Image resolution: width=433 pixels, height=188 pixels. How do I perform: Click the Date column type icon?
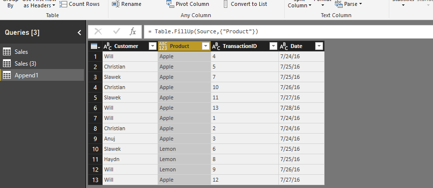pyautogui.click(x=284, y=46)
